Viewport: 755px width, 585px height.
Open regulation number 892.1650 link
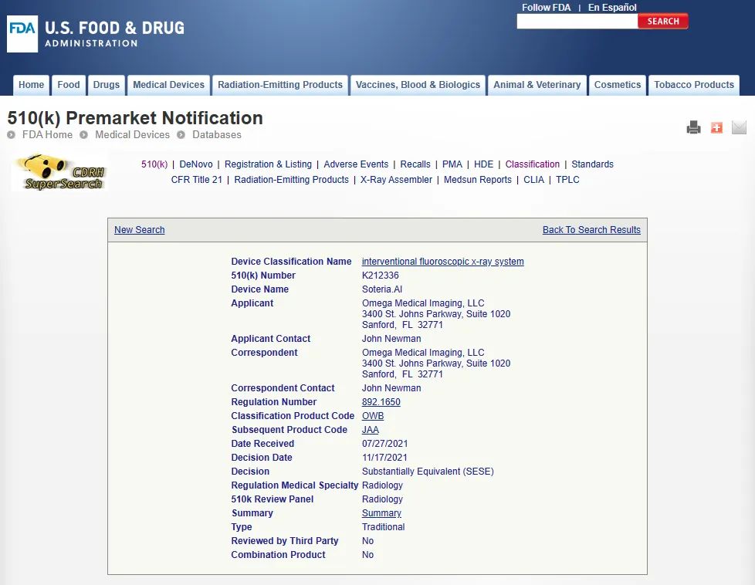(x=381, y=402)
